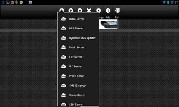The image size is (179, 107).
Task: Click the proxy cloud icon
Action: 64,76
